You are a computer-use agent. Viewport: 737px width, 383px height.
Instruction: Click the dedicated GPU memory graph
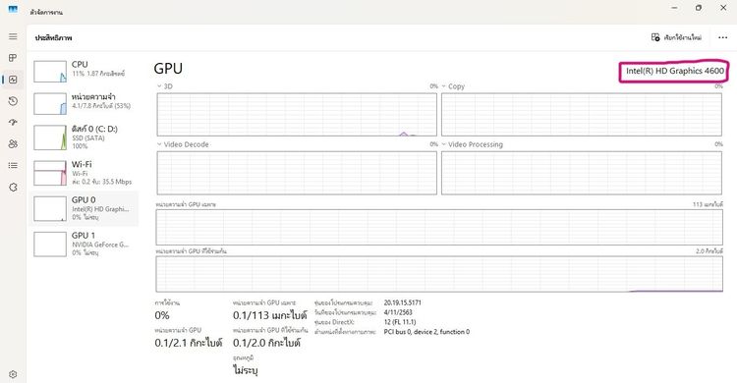[439, 228]
